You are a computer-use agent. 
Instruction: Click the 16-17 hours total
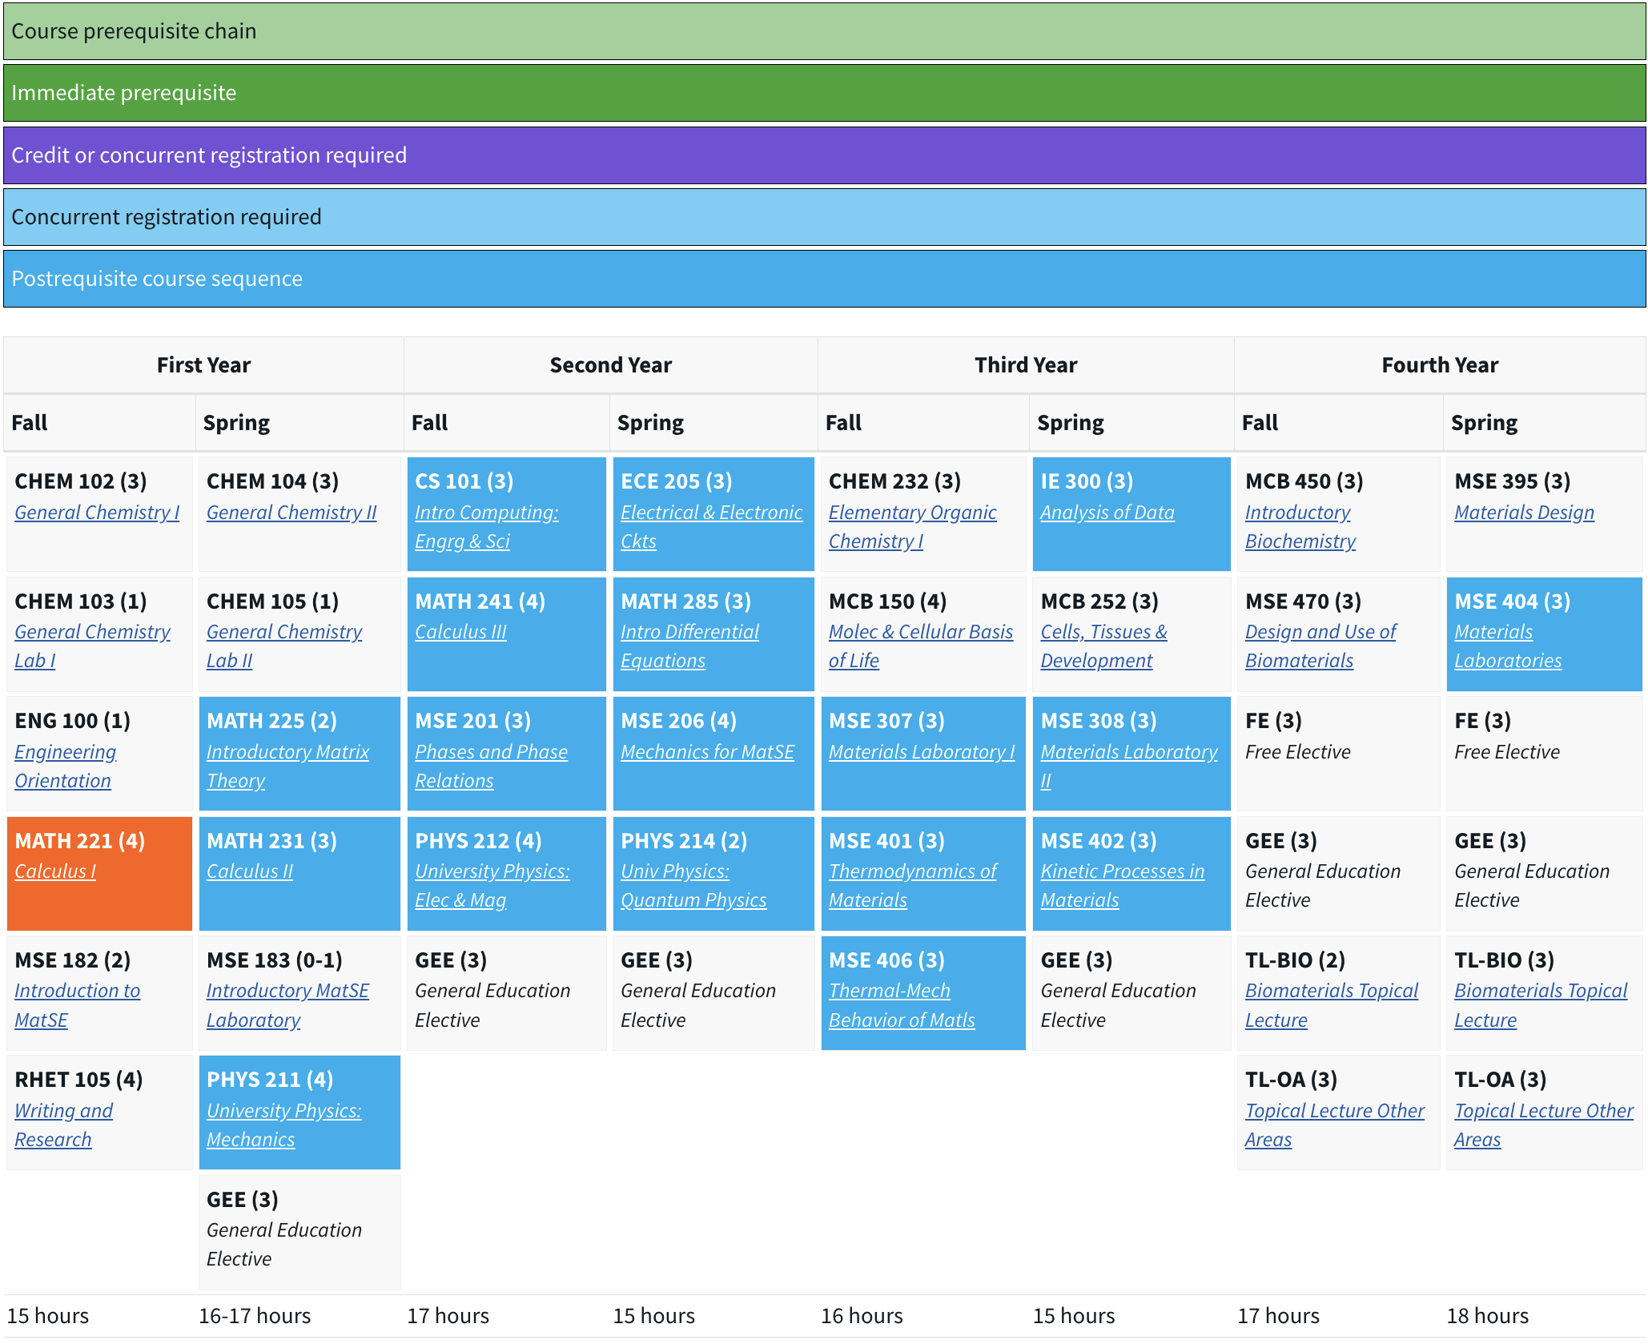pyautogui.click(x=255, y=1316)
